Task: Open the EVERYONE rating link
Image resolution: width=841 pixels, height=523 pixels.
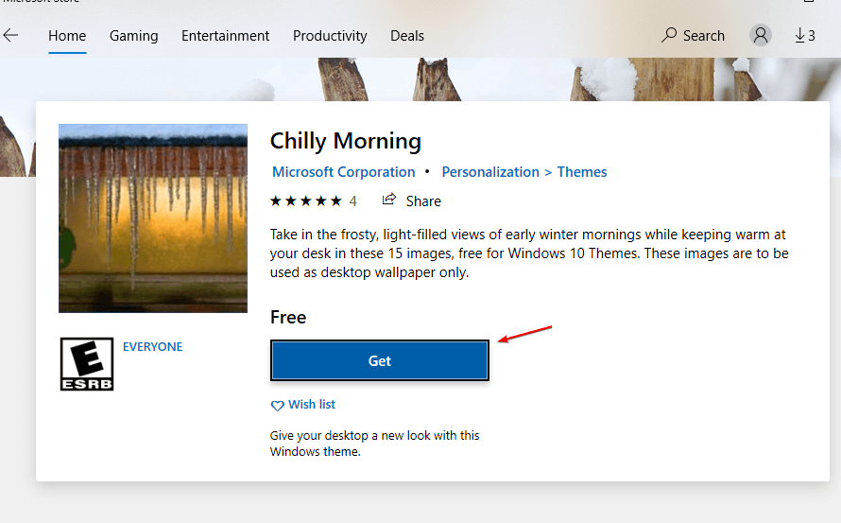Action: click(152, 347)
